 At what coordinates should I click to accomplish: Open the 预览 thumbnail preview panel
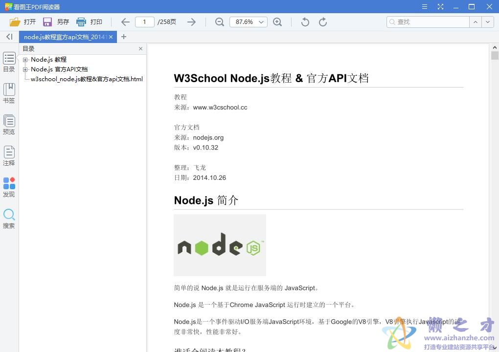(x=9, y=124)
